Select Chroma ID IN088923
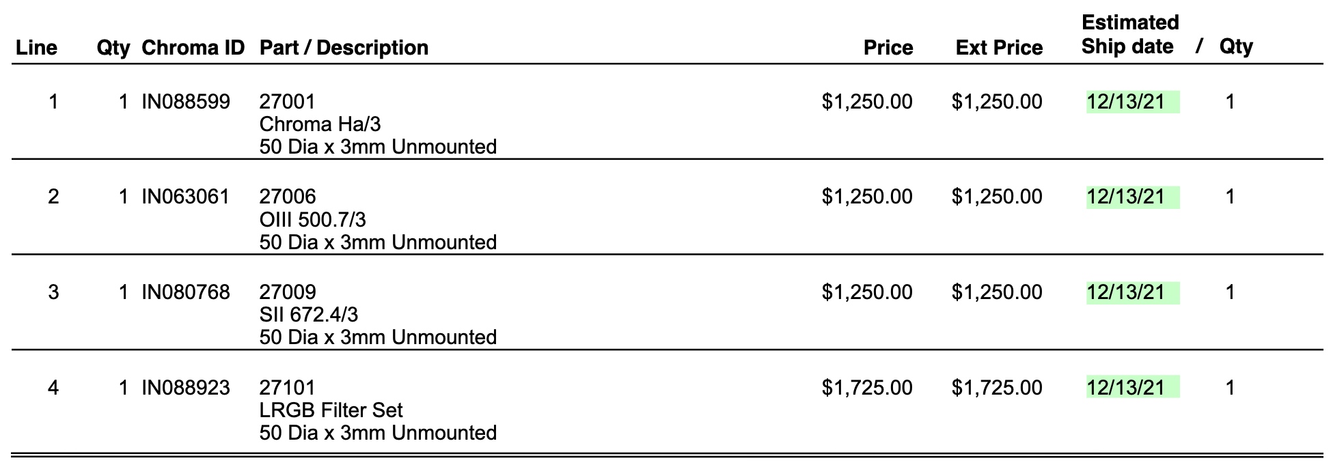 [x=186, y=388]
